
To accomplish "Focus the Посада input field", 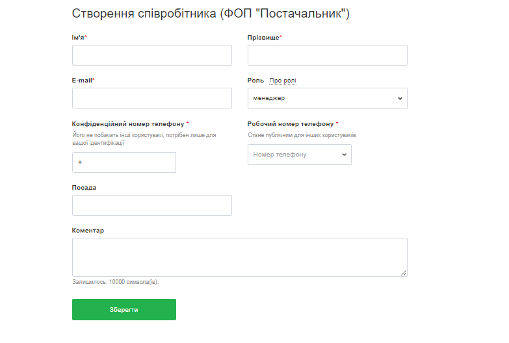I will pos(151,205).
